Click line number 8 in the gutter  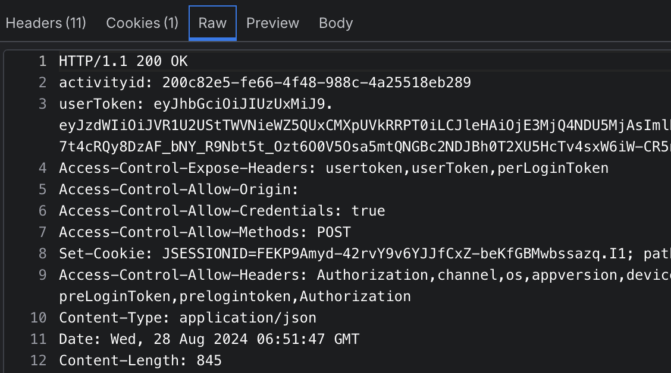tap(42, 254)
